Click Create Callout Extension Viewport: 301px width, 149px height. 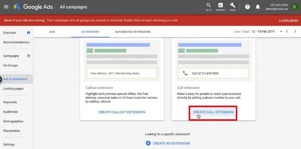[122, 112]
